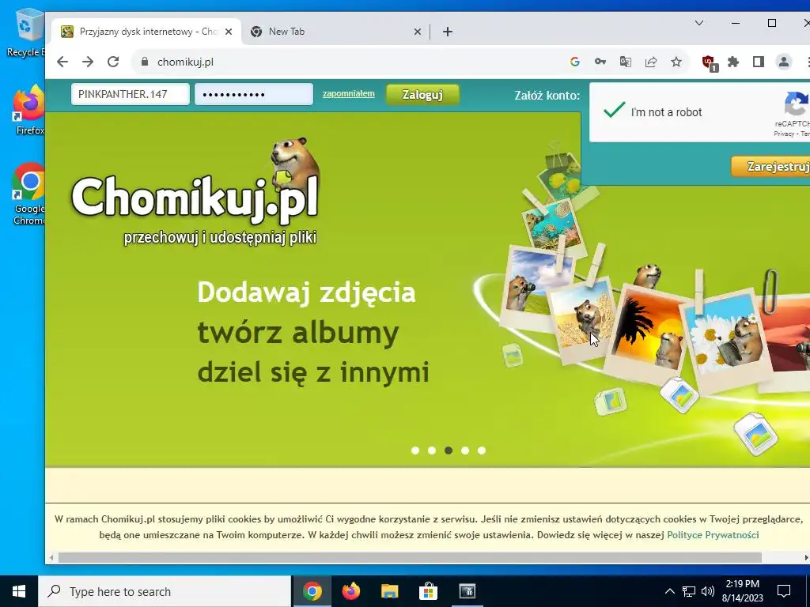This screenshot has height=607, width=810.
Task: Open a new browser tab with plus
Action: pyautogui.click(x=448, y=32)
